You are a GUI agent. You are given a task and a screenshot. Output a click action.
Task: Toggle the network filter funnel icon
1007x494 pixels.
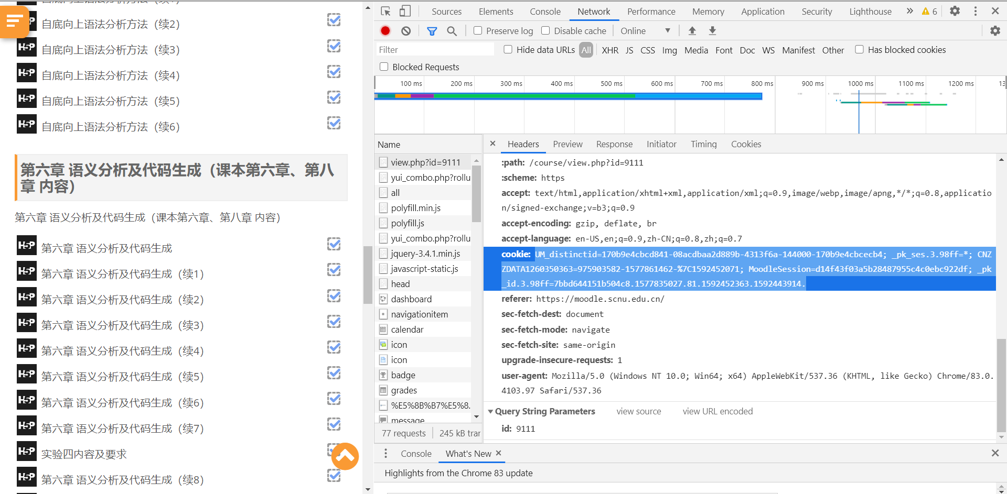432,31
